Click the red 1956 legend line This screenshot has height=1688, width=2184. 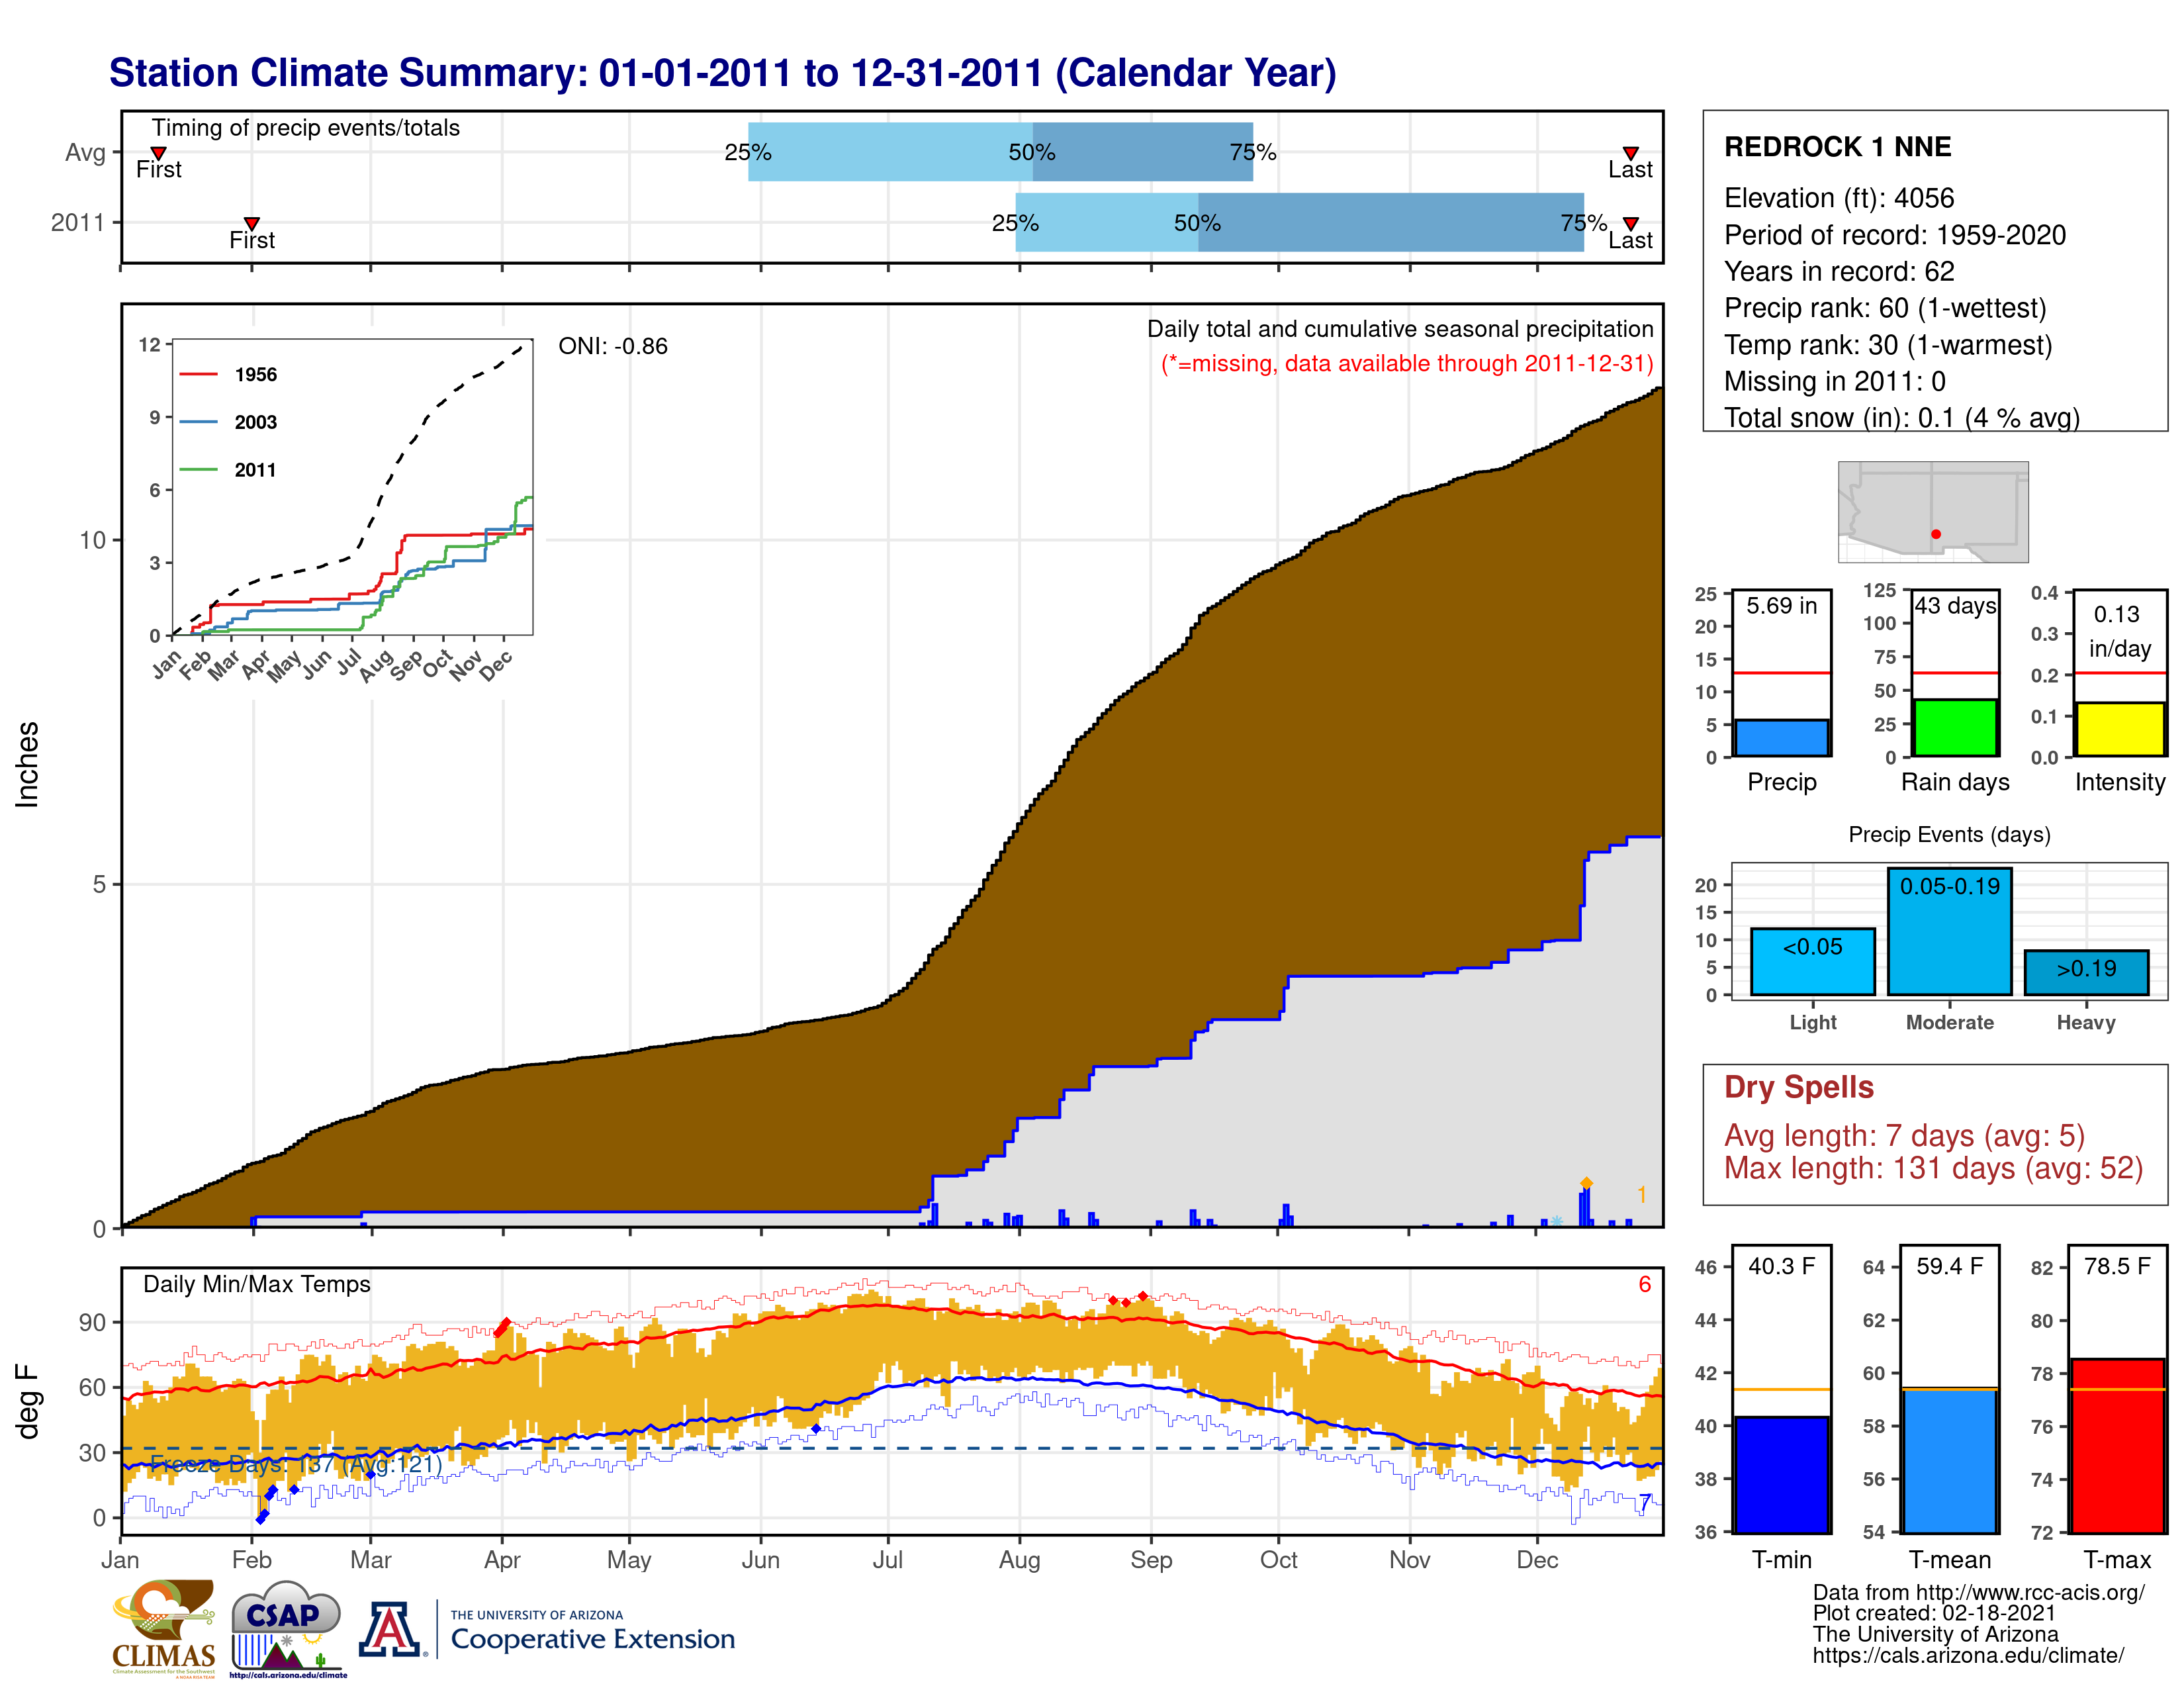(198, 374)
